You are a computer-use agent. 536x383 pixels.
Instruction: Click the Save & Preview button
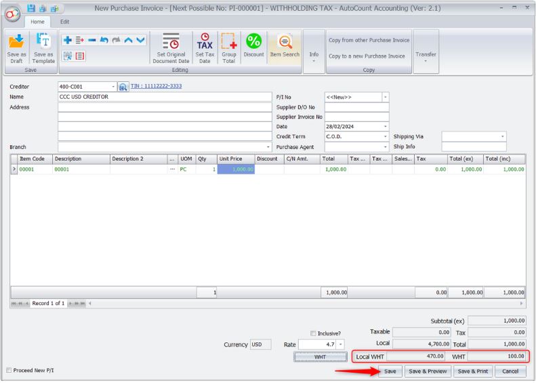pyautogui.click(x=428, y=371)
